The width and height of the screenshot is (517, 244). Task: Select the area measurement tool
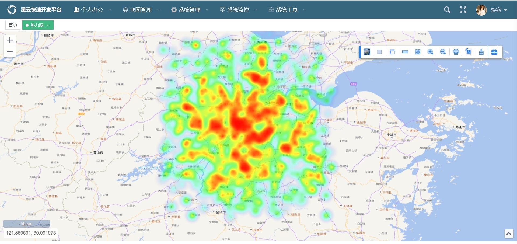pos(392,52)
